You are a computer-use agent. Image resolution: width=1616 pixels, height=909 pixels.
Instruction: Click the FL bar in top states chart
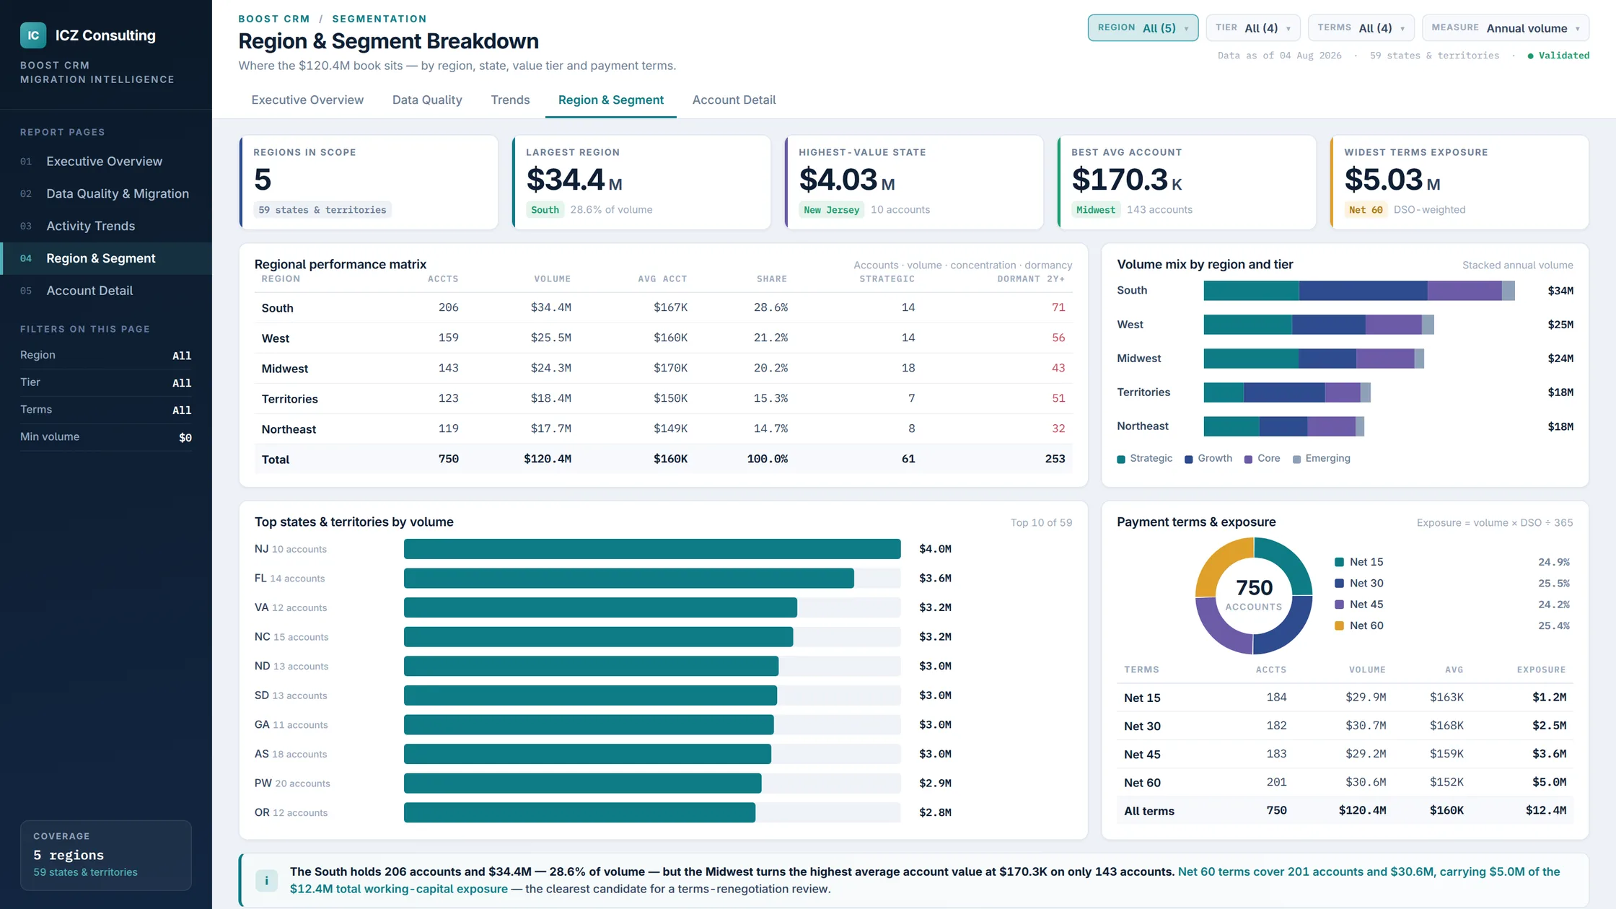coord(629,579)
